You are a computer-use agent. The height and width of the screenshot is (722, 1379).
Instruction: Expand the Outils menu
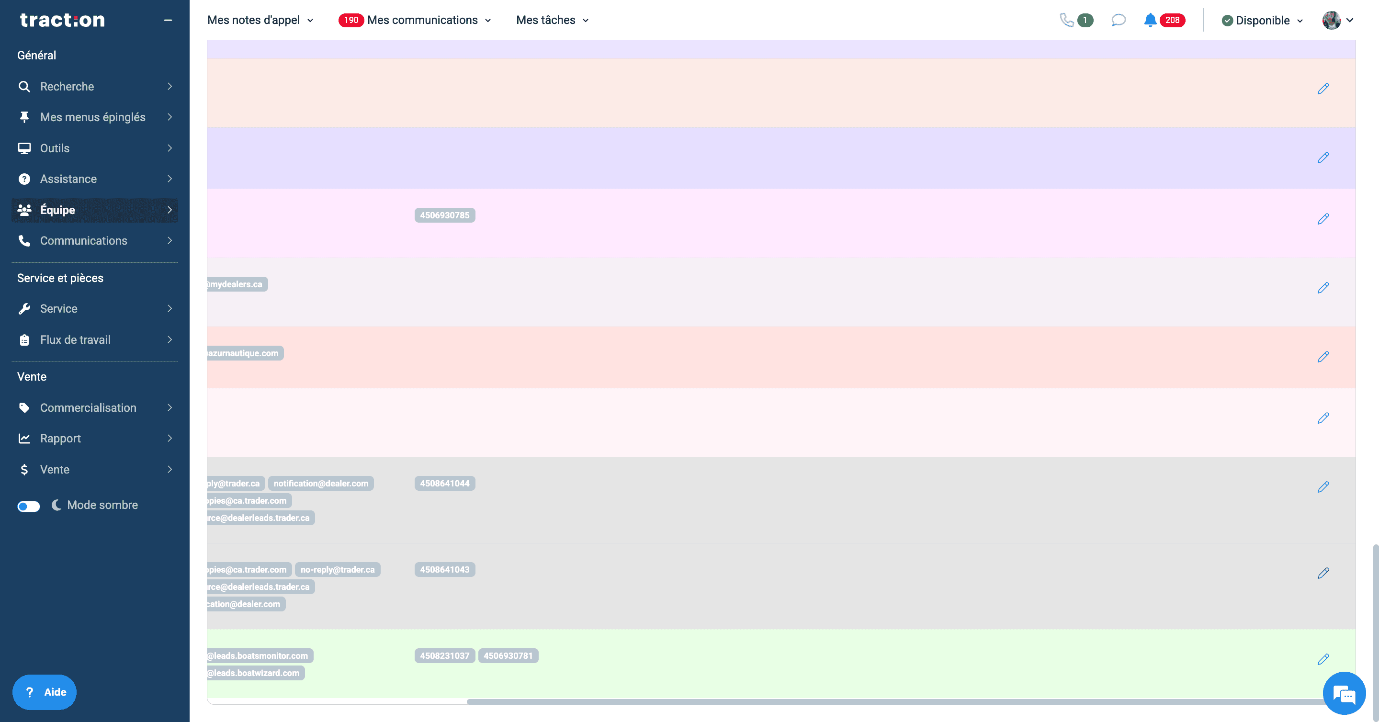click(x=95, y=148)
